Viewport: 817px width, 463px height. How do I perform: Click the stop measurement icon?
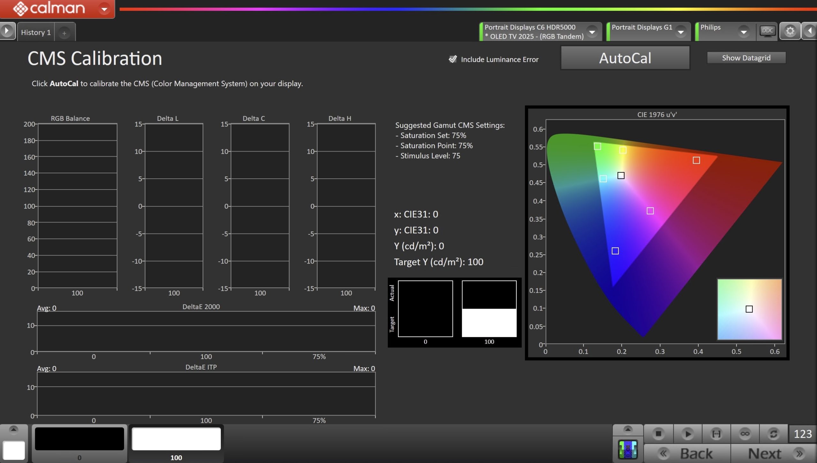tap(658, 434)
